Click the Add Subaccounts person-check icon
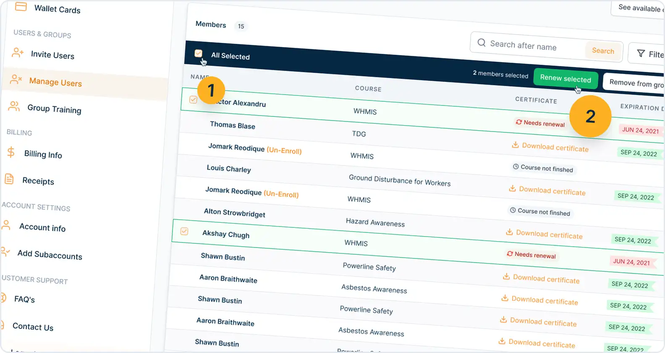This screenshot has width=665, height=353. [5, 252]
